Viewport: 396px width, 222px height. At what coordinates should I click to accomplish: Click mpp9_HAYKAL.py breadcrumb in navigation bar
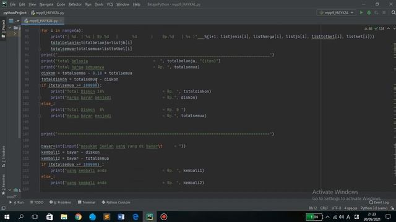[48, 12]
